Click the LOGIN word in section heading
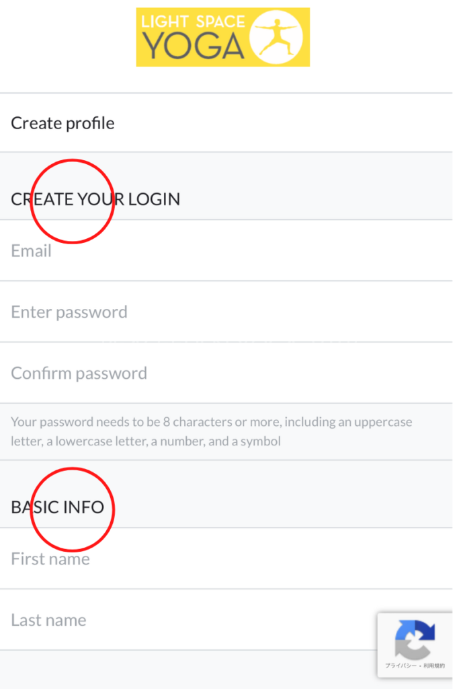This screenshot has width=459, height=689. (x=154, y=199)
